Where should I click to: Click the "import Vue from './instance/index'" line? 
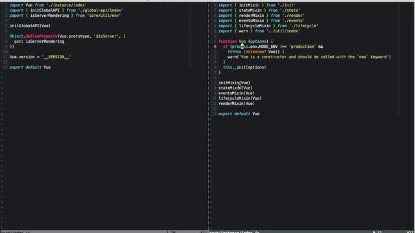(48, 5)
